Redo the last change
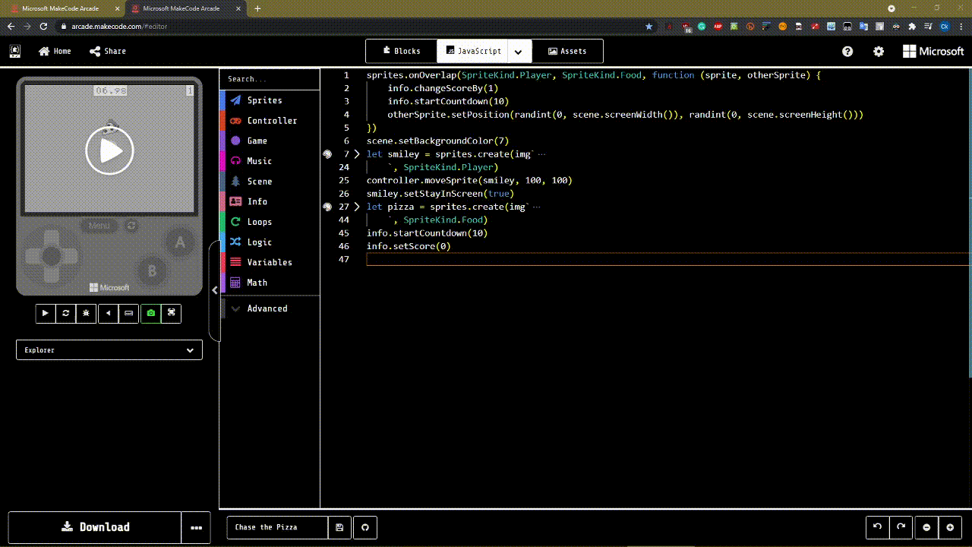 [x=901, y=527]
